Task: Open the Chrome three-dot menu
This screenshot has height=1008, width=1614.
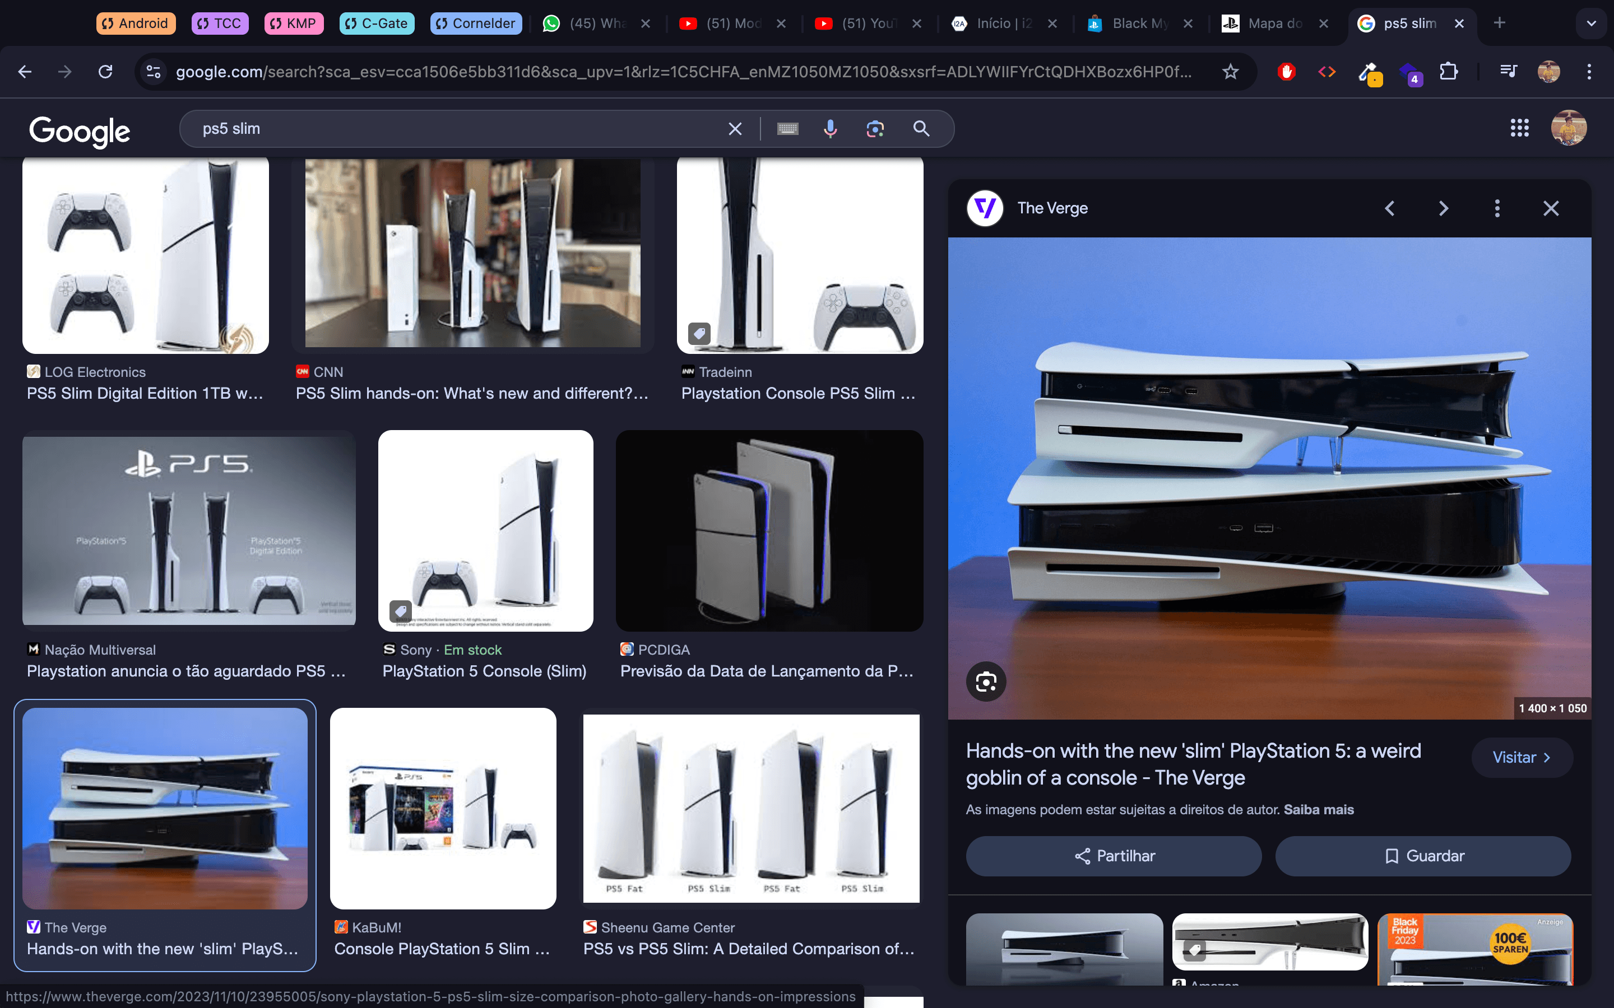Action: [1589, 71]
